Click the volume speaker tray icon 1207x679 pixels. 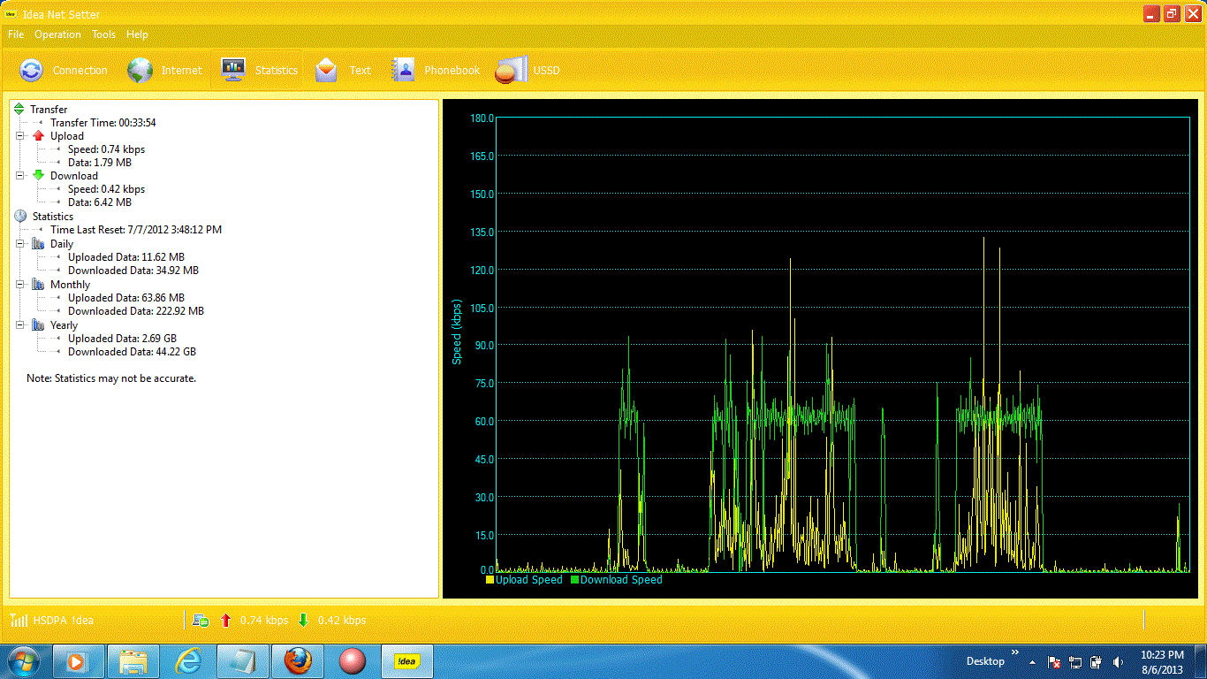(x=1119, y=661)
